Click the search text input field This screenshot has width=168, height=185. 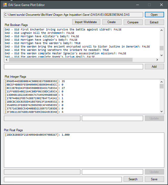63,179
